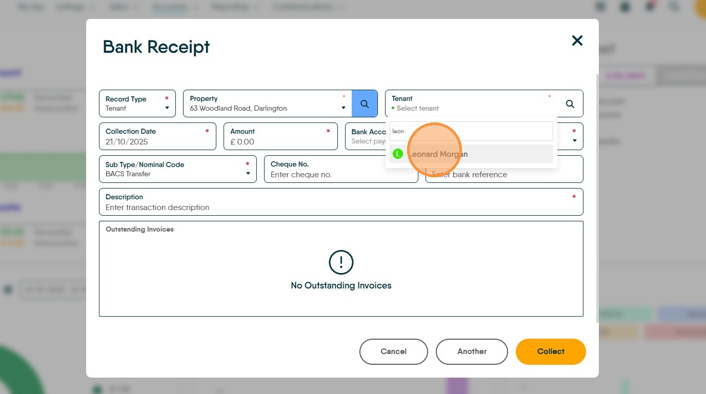This screenshot has width=706, height=394.
Task: Click the tenant search magnifier icon
Action: click(570, 103)
